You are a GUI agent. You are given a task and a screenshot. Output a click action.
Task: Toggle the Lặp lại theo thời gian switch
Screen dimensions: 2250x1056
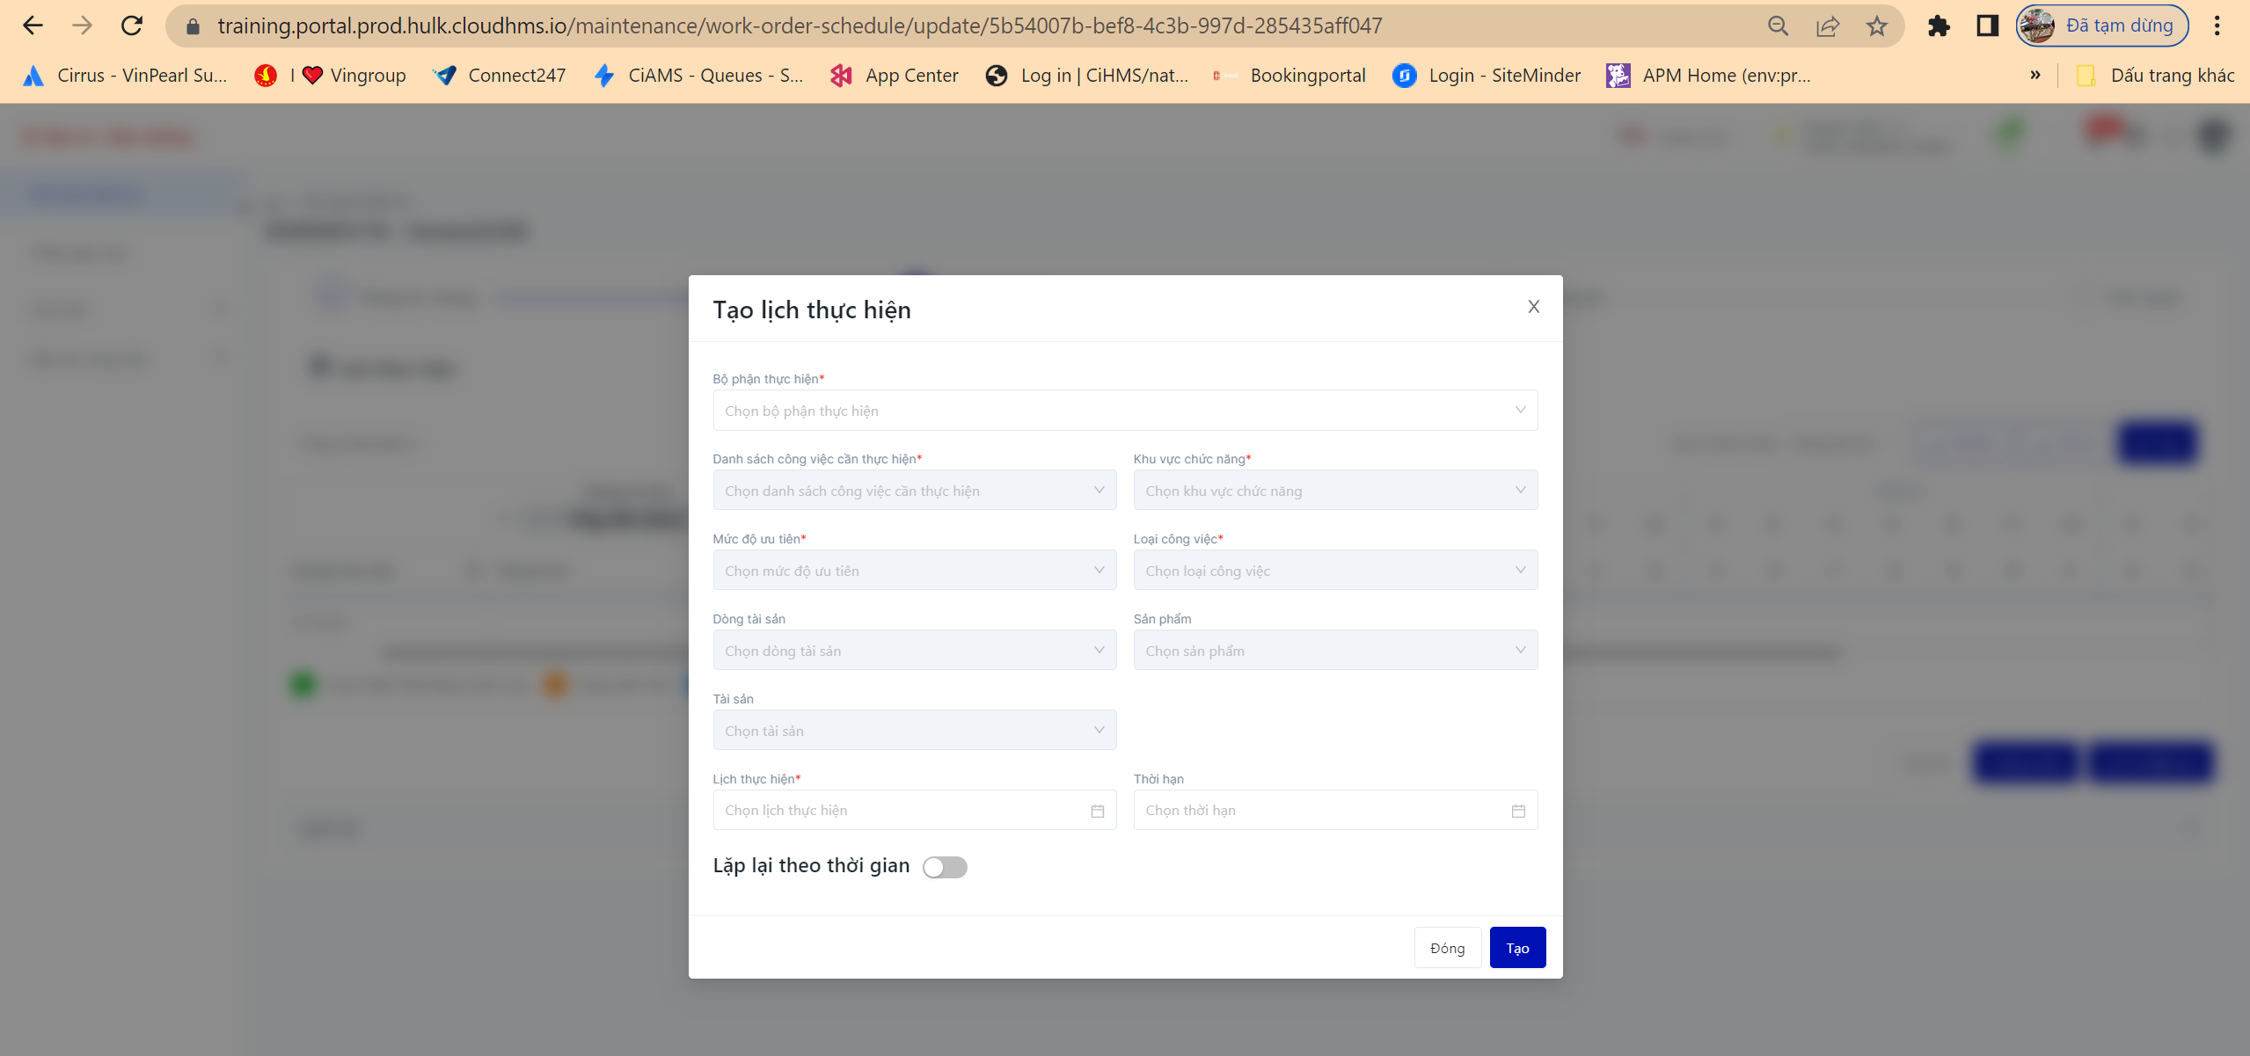tap(945, 867)
